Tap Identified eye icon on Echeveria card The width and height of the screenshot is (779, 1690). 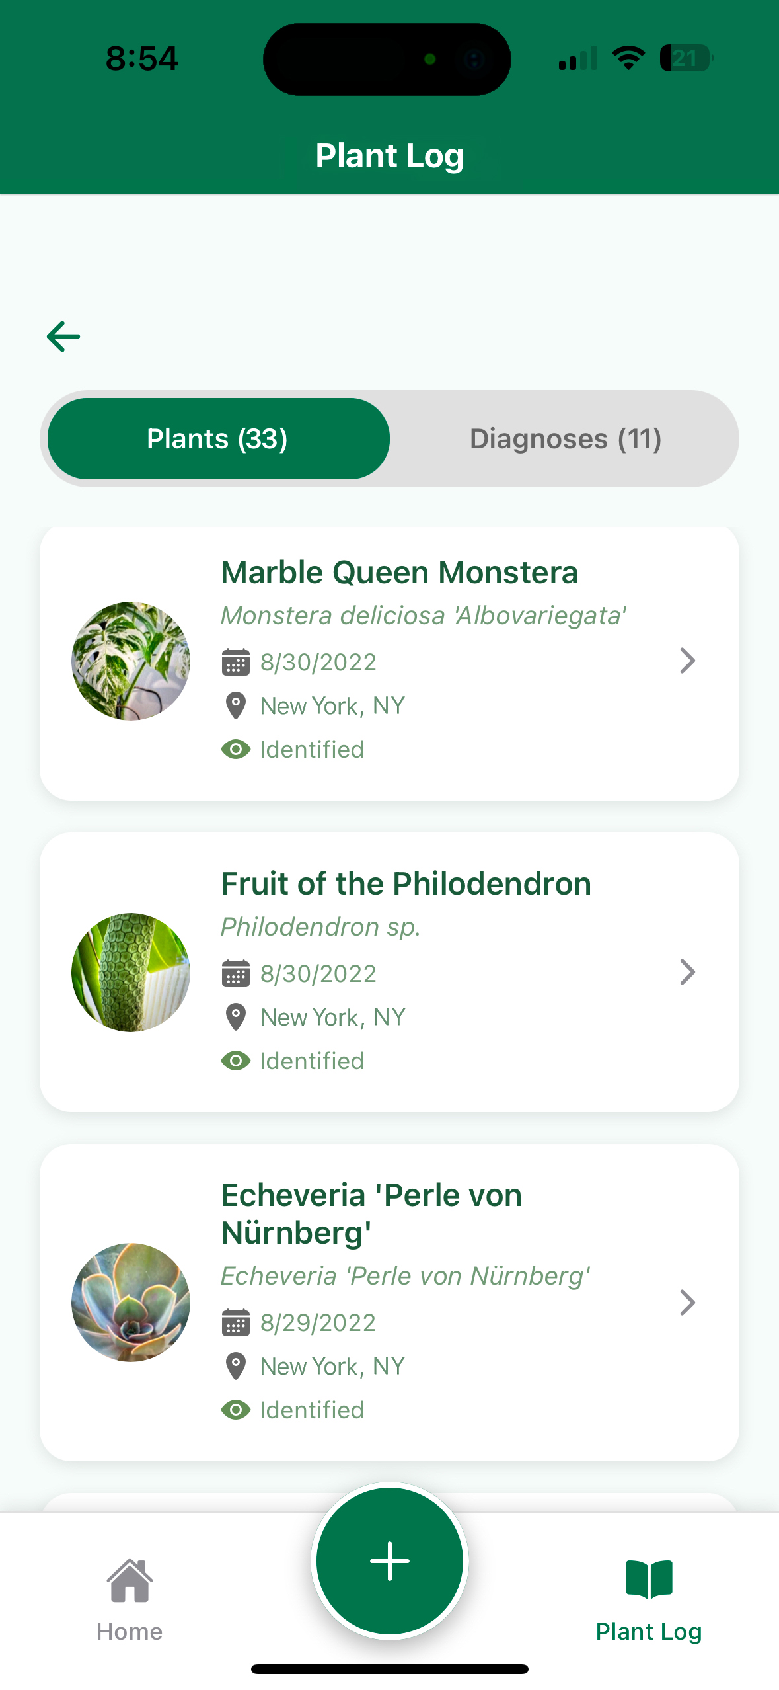235,1410
